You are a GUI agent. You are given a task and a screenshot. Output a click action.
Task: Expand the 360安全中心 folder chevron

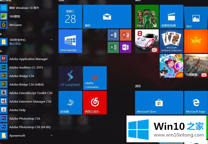tap(51, 40)
